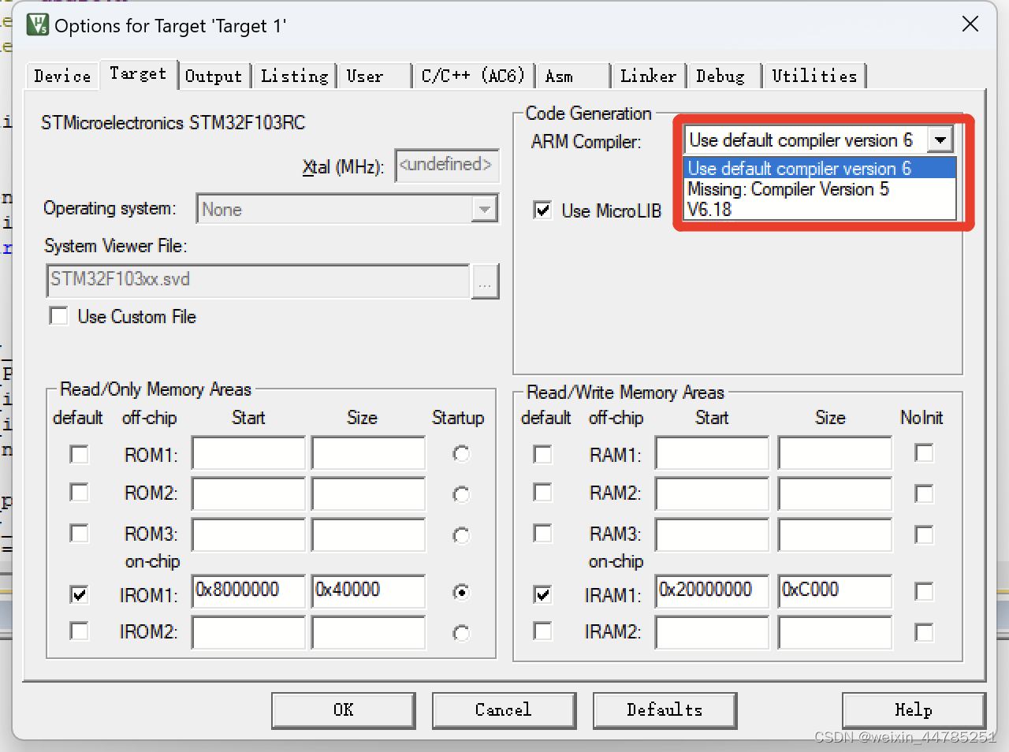This screenshot has height=752, width=1009.
Task: Click the Xtal (MHz) input field
Action: tap(447, 166)
